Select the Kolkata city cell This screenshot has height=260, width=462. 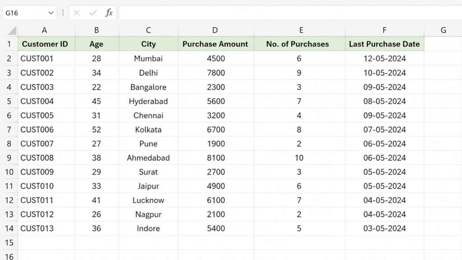tap(148, 130)
